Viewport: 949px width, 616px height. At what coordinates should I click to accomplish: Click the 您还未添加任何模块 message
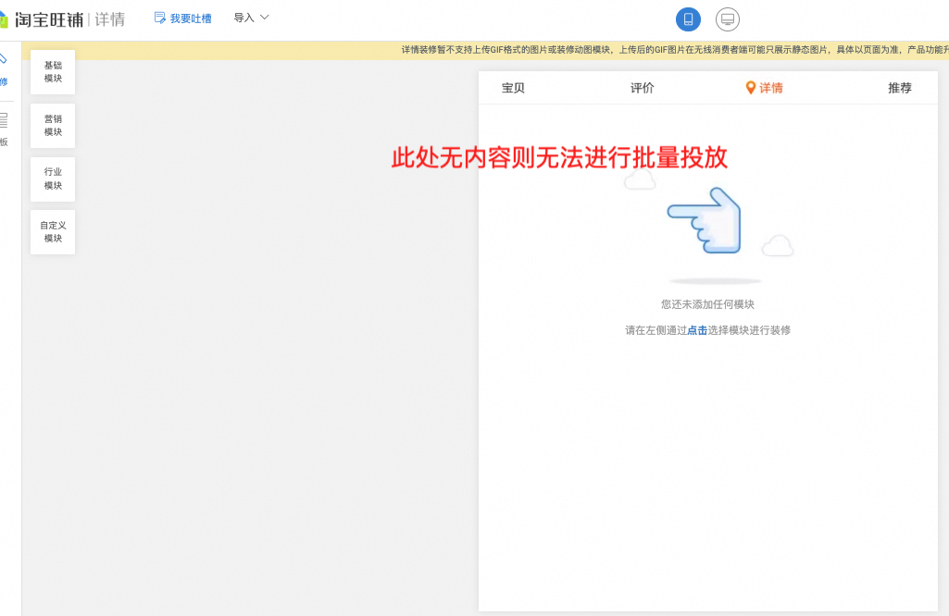[x=707, y=304]
